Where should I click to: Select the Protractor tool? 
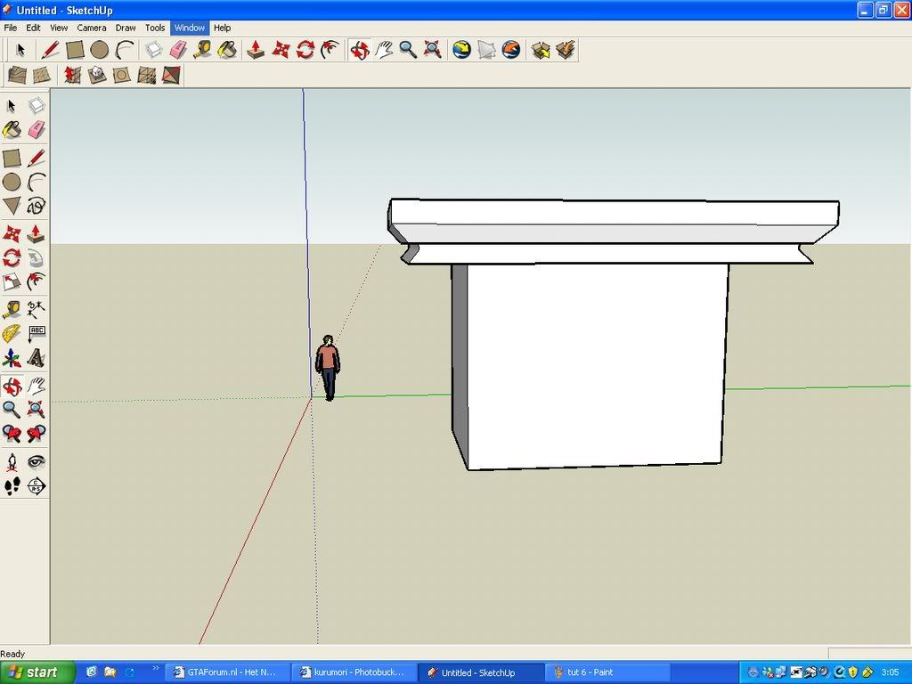coord(12,333)
